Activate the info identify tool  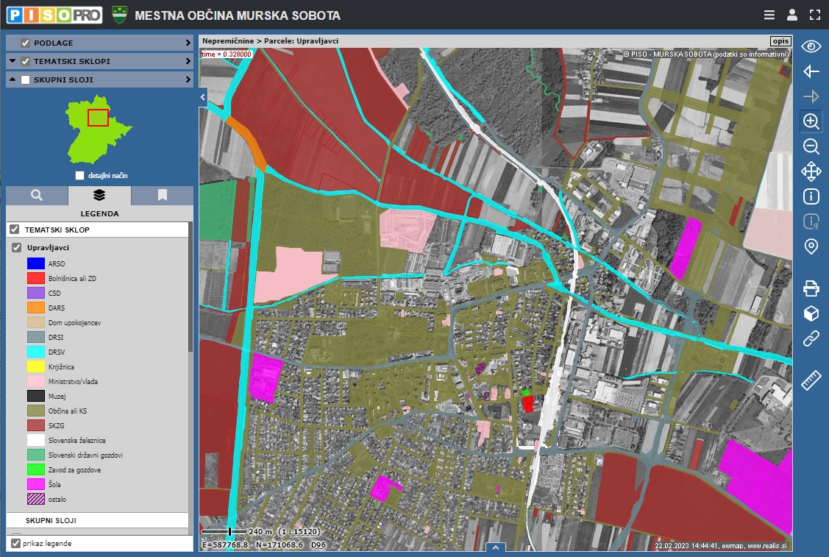coord(811,196)
